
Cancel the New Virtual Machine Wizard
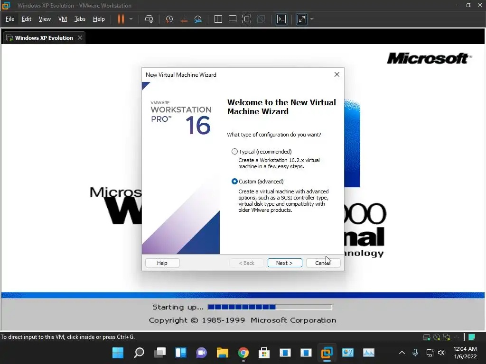323,263
